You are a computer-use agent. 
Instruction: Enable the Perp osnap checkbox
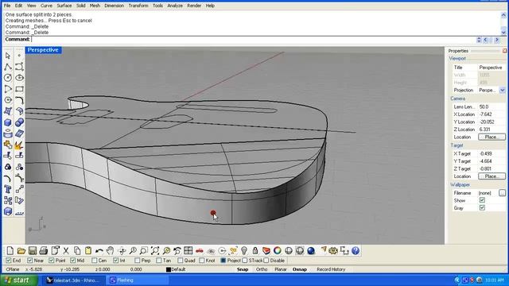[x=137, y=261]
